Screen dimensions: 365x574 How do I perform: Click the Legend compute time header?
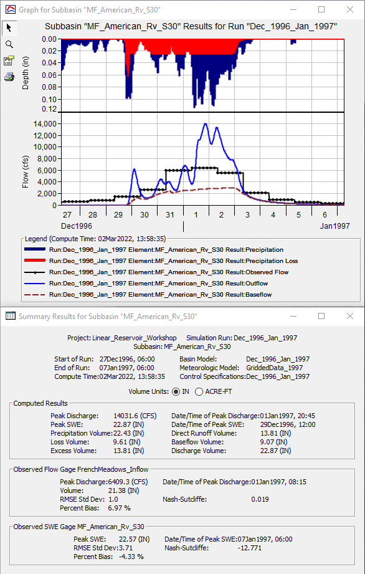click(x=95, y=239)
